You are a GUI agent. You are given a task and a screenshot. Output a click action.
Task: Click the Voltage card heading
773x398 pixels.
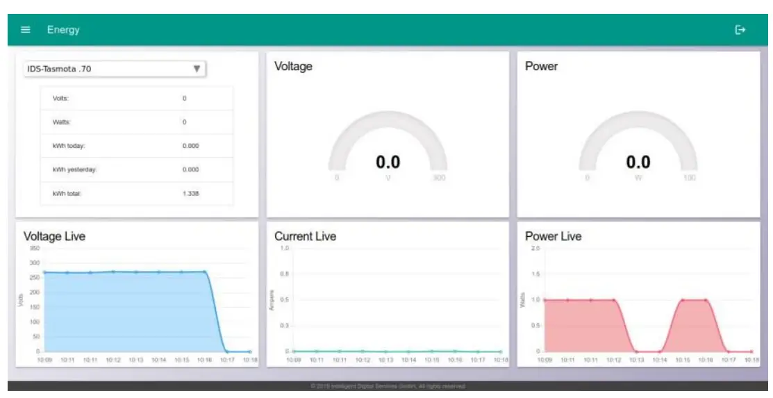[293, 66]
